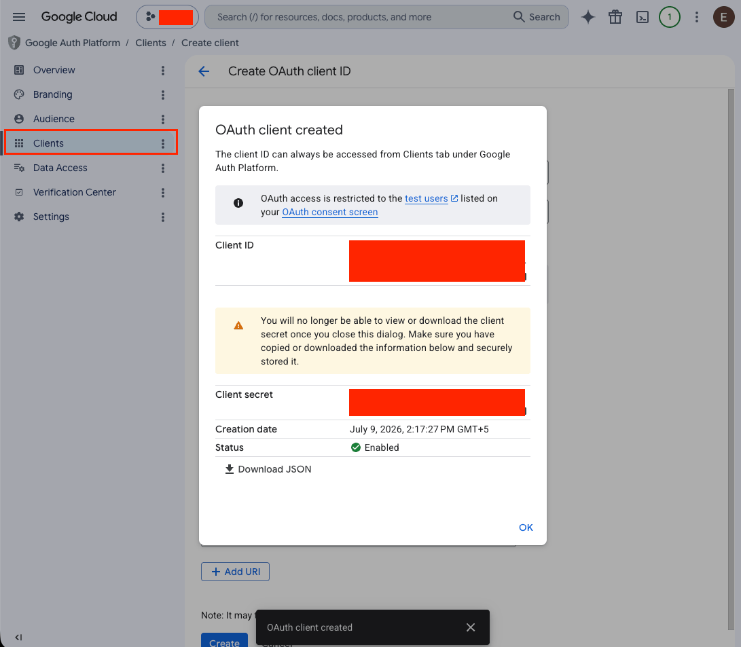Open Overview row's three-dot menu
The image size is (741, 647).
[163, 71]
